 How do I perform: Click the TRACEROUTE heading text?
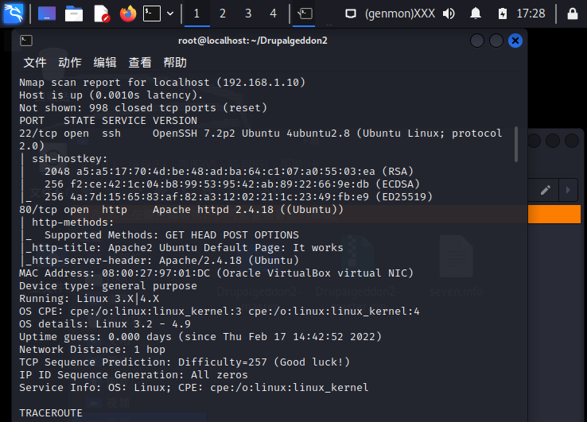51,413
